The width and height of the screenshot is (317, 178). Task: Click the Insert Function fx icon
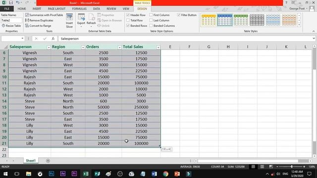tap(53, 39)
